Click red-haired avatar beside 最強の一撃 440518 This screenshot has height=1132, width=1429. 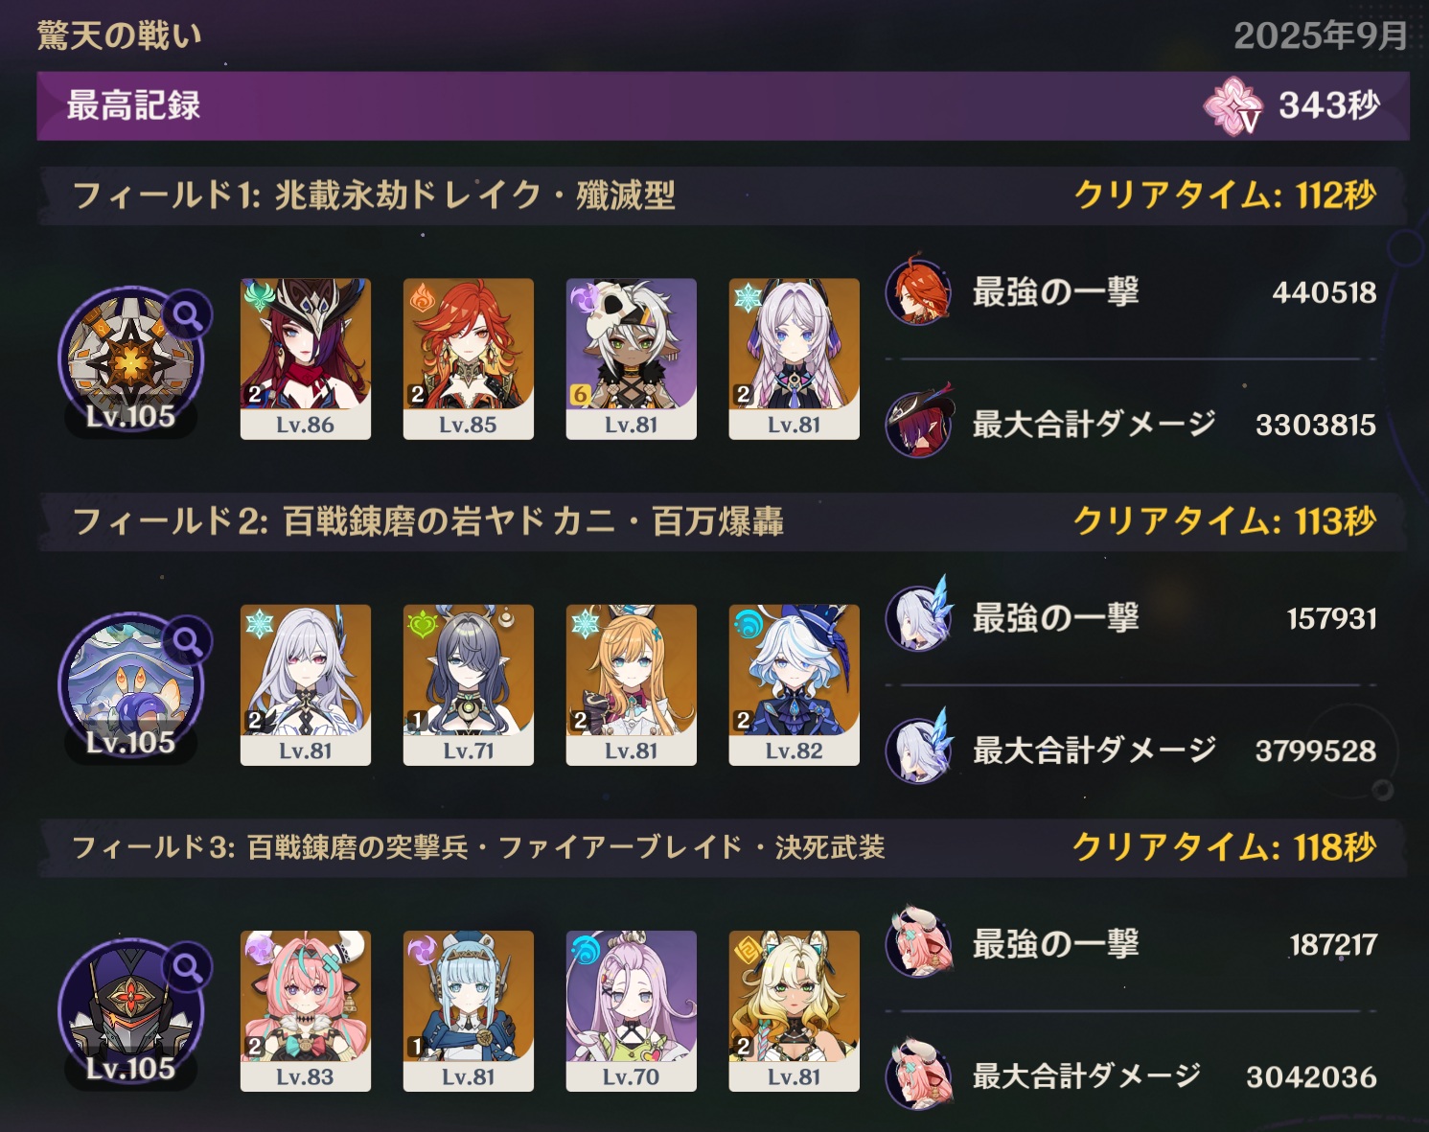918,290
